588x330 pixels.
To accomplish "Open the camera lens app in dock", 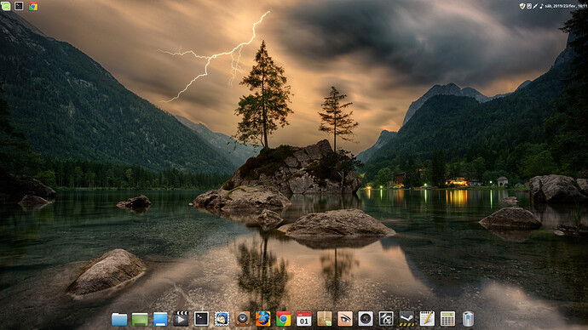I will [366, 319].
